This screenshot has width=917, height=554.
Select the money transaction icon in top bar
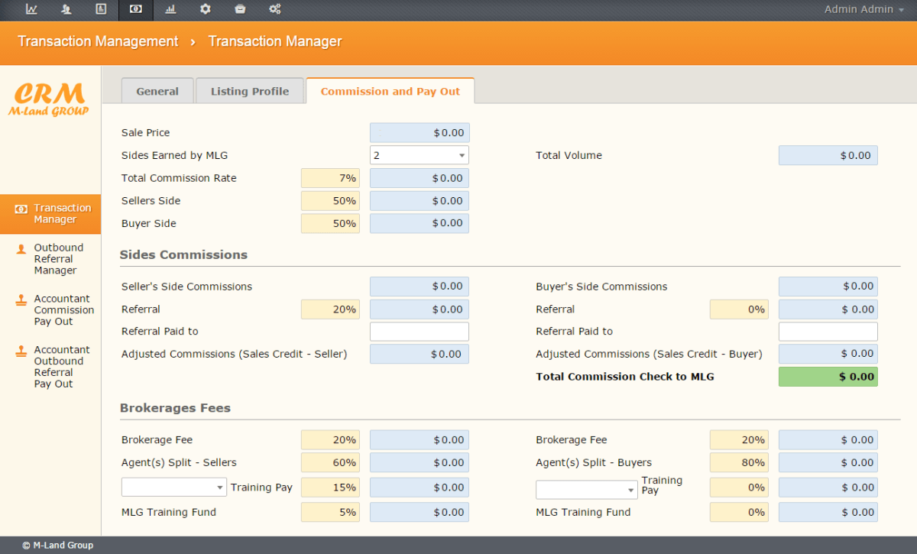pos(135,9)
